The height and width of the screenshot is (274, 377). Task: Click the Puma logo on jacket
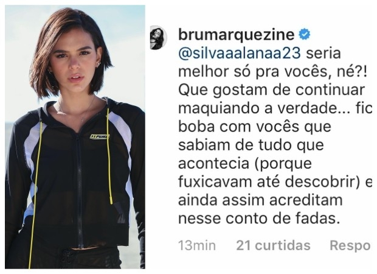point(99,137)
